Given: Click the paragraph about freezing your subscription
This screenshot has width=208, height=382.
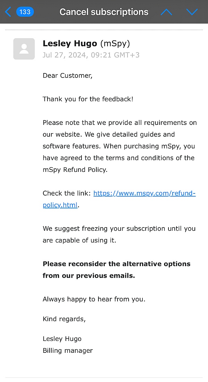Looking at the screenshot, I should click(119, 234).
